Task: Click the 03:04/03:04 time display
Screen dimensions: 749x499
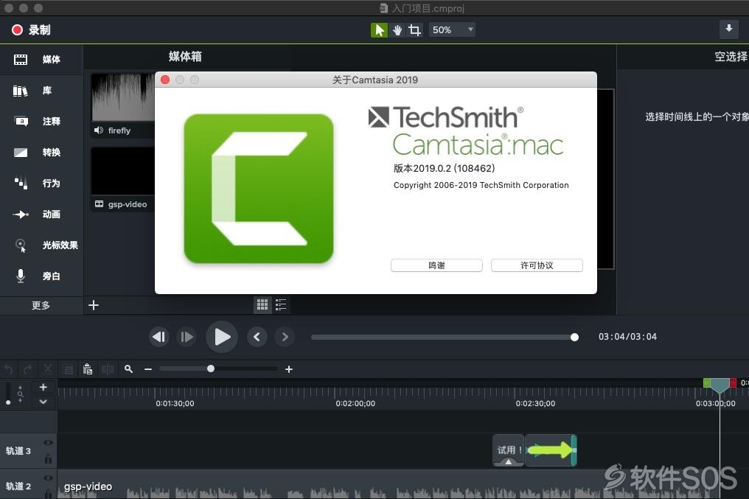Action: point(627,337)
